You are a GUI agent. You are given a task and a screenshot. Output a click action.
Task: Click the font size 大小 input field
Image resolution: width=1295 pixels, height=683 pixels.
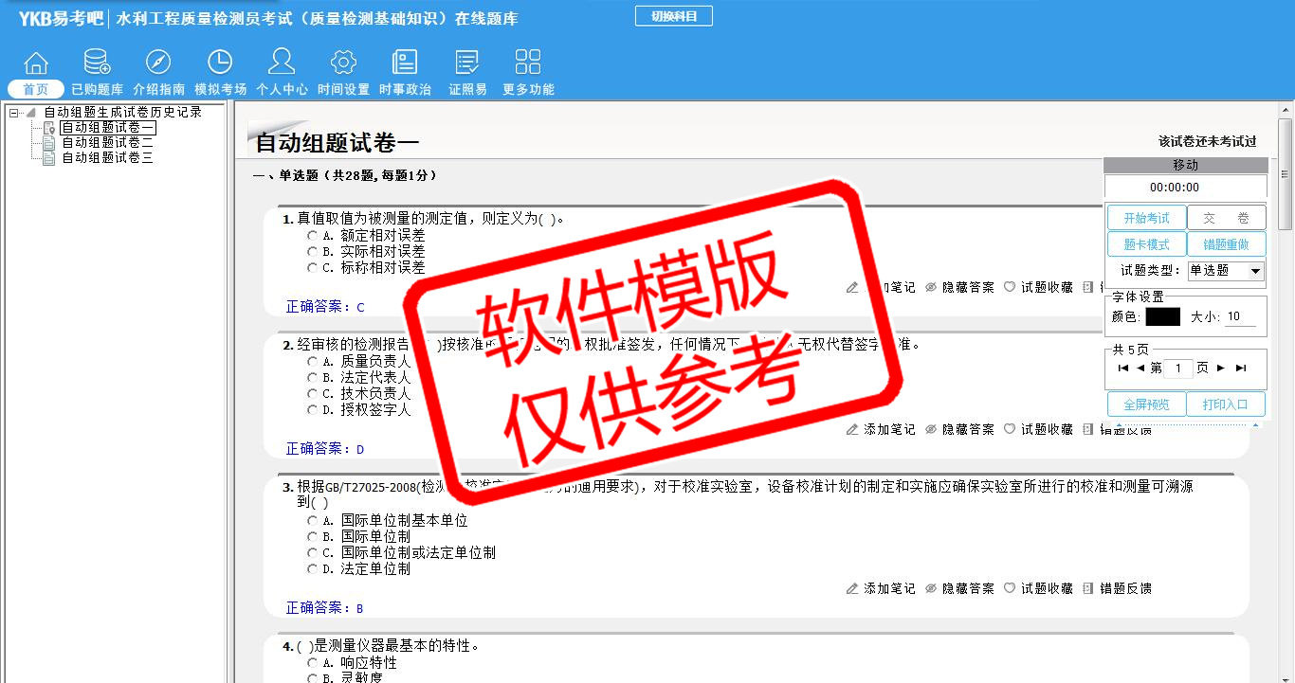click(x=1240, y=317)
